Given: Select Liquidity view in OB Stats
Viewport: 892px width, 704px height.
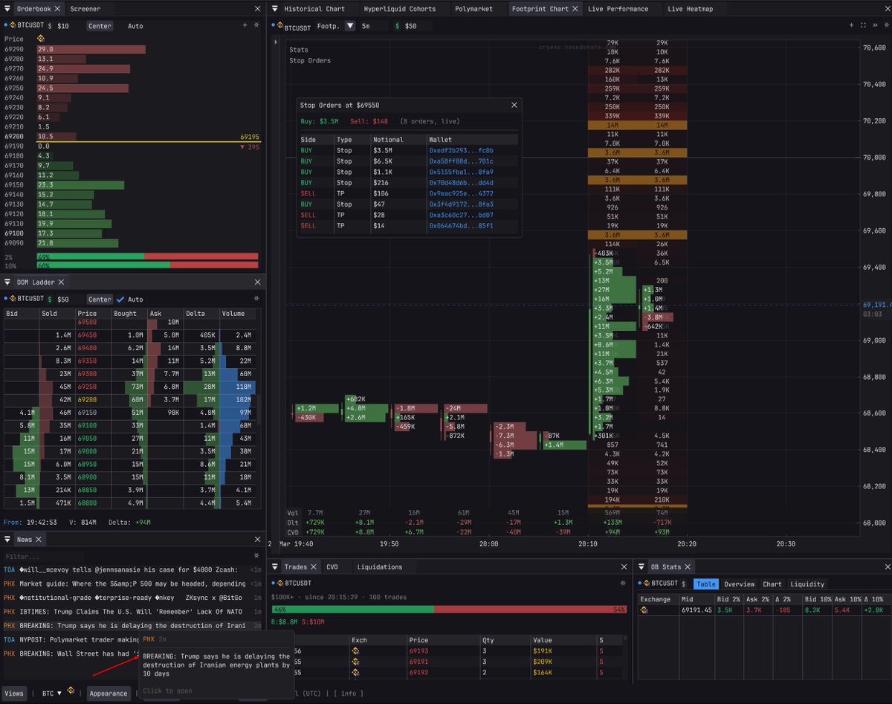Looking at the screenshot, I should coord(807,584).
